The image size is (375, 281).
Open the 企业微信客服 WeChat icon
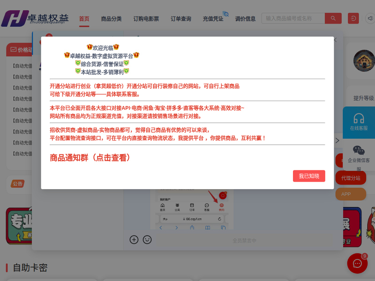tap(359, 150)
